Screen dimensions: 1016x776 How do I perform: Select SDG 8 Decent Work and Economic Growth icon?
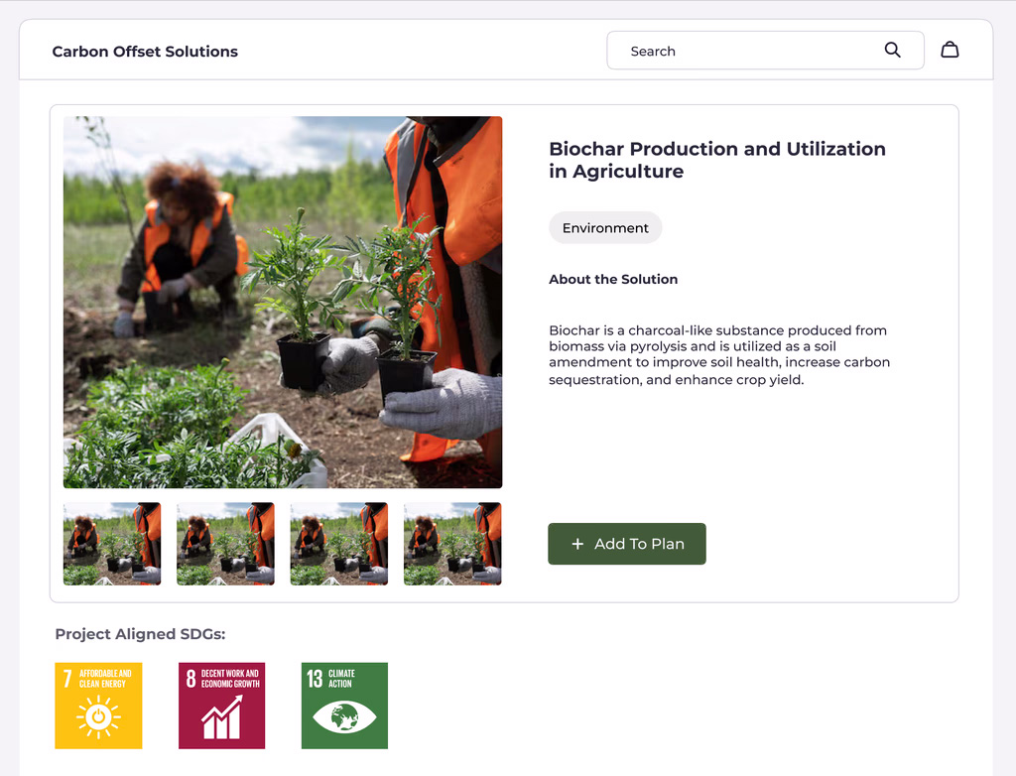[x=221, y=706]
